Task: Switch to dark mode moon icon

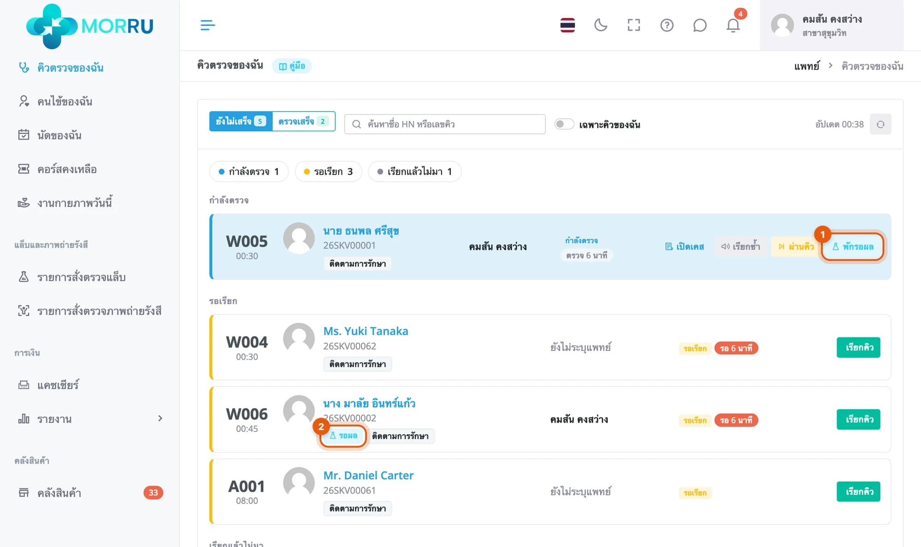Action: pyautogui.click(x=600, y=25)
